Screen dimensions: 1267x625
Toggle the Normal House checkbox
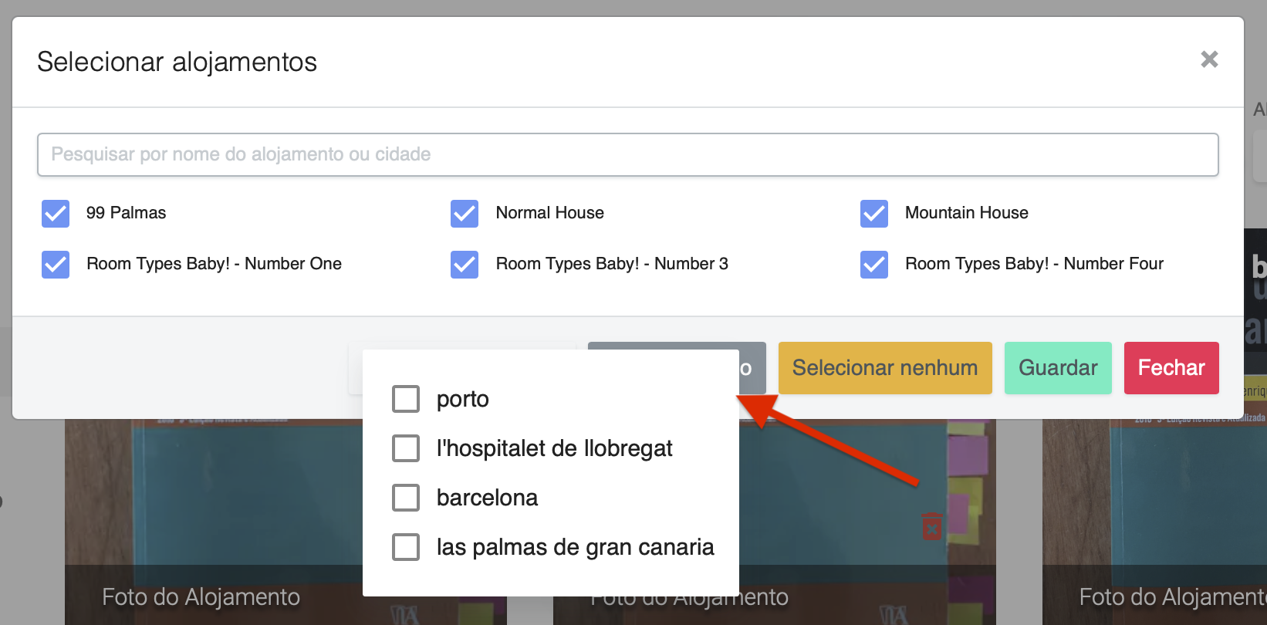coord(465,214)
